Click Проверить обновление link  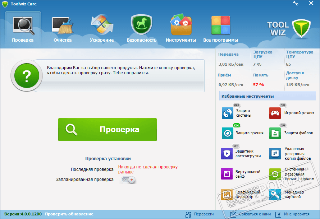click(69, 214)
